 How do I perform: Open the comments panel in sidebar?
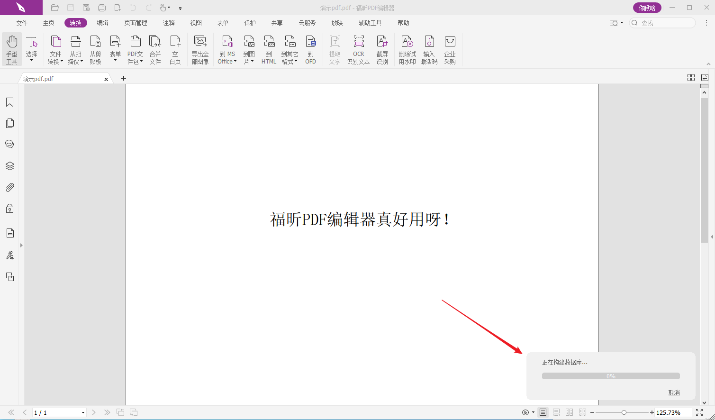click(x=9, y=144)
